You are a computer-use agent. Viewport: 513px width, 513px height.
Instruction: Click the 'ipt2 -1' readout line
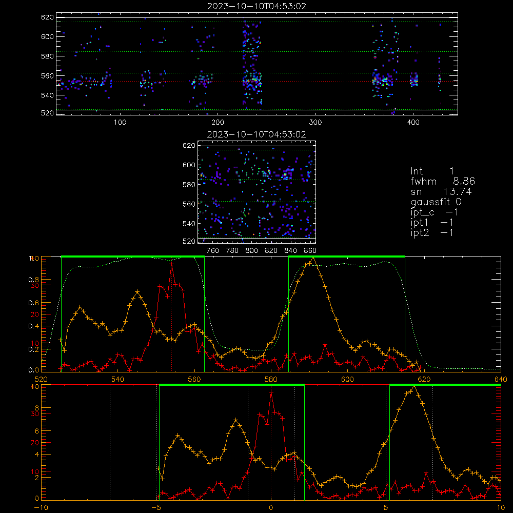click(x=432, y=232)
